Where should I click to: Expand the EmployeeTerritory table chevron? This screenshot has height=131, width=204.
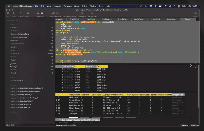(10, 44)
